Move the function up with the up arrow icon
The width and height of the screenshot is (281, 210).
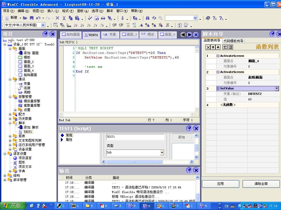click(x=213, y=47)
